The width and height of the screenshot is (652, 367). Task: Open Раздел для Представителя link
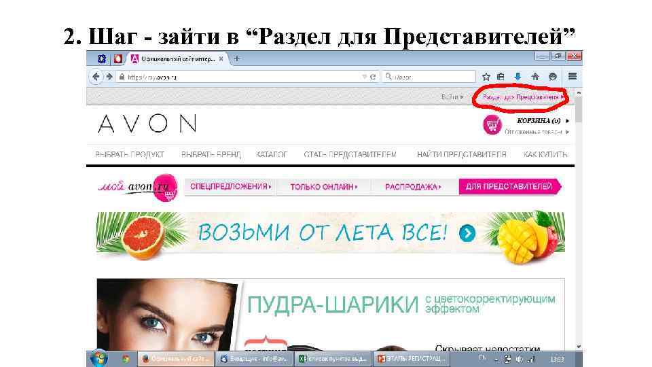tap(523, 97)
